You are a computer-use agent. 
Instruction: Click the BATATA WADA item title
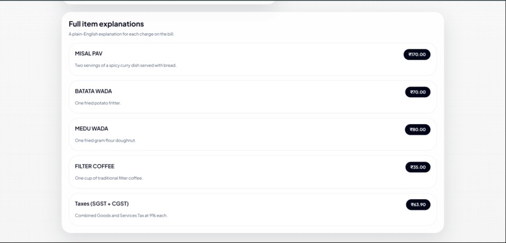pyautogui.click(x=94, y=91)
